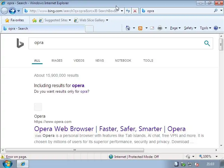Open the Tools menu
The image size is (224, 168).
pyautogui.click(x=206, y=28)
